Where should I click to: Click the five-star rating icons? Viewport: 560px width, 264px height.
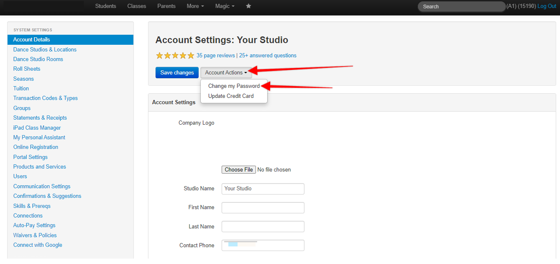[175, 56]
